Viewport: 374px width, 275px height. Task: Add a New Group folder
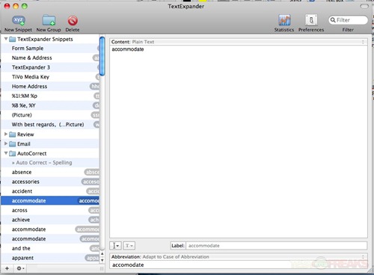[49, 24]
